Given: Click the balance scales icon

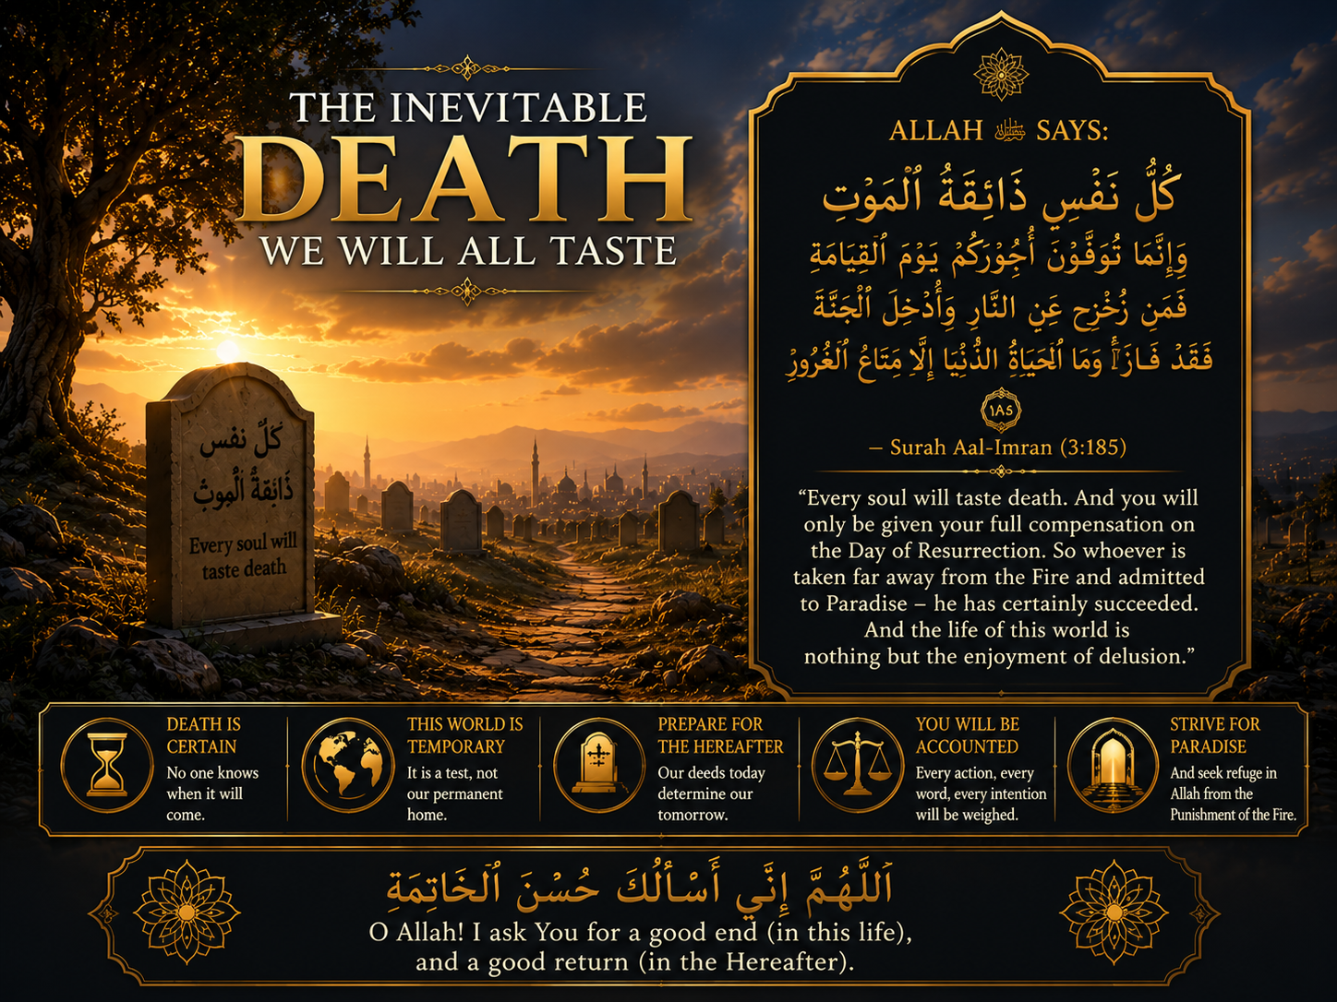Looking at the screenshot, I should coord(858,766).
